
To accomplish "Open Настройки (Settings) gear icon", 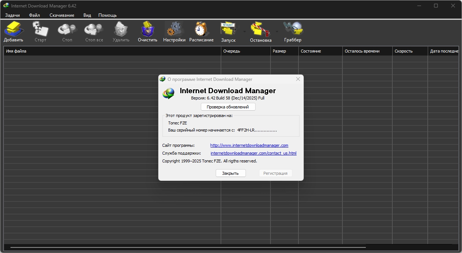I will [x=174, y=31].
